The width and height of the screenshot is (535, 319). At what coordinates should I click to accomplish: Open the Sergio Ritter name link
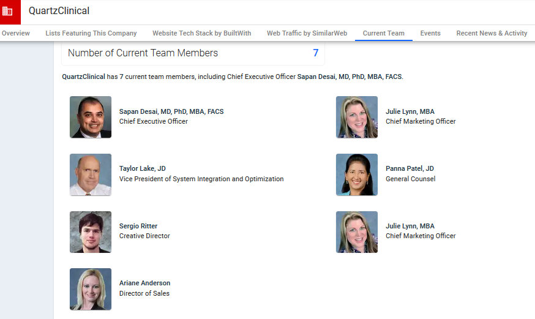click(x=138, y=226)
